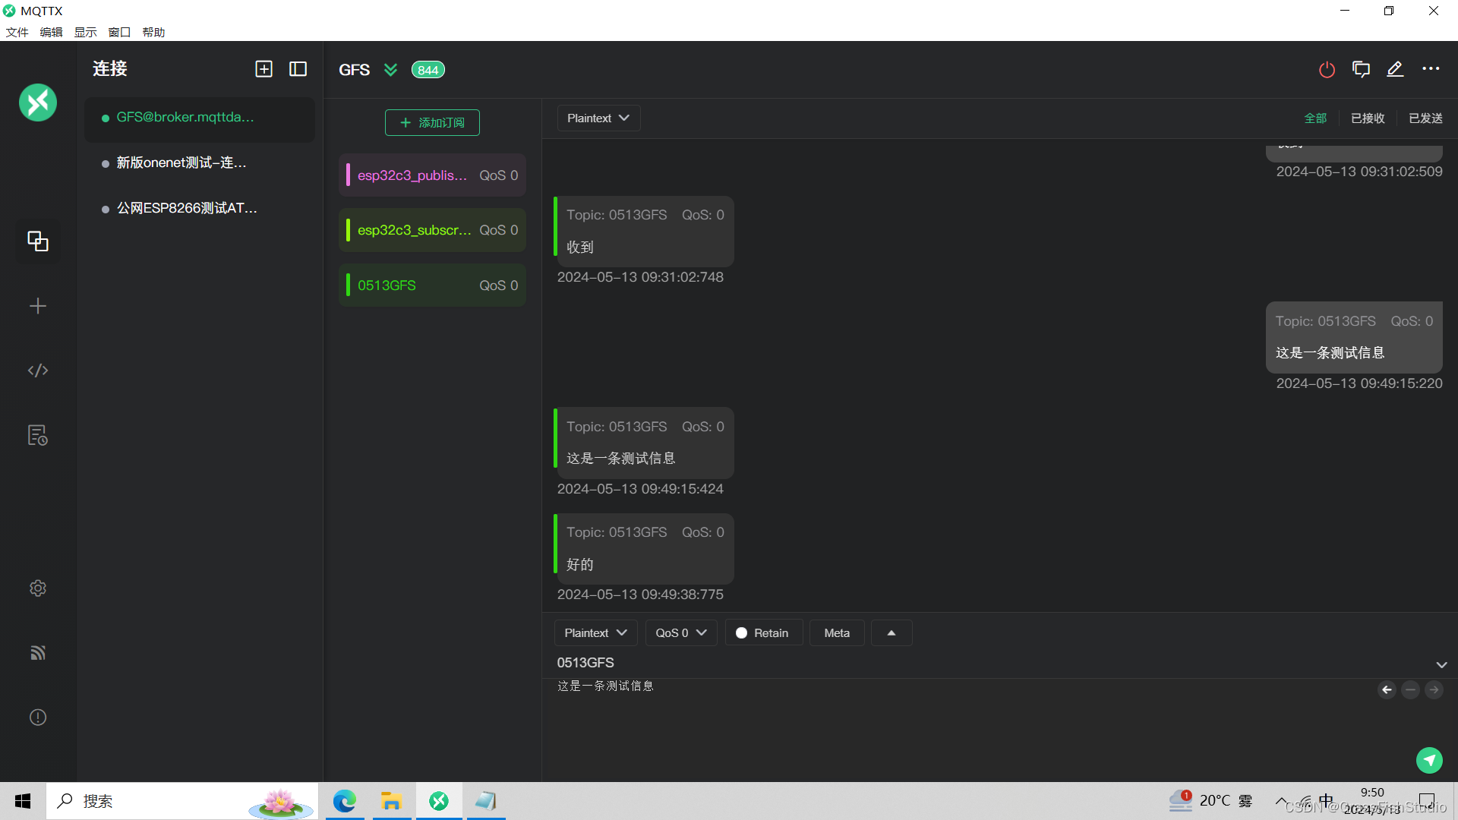
Task: Open the message view Plaintext format dropdown
Action: [x=598, y=118]
